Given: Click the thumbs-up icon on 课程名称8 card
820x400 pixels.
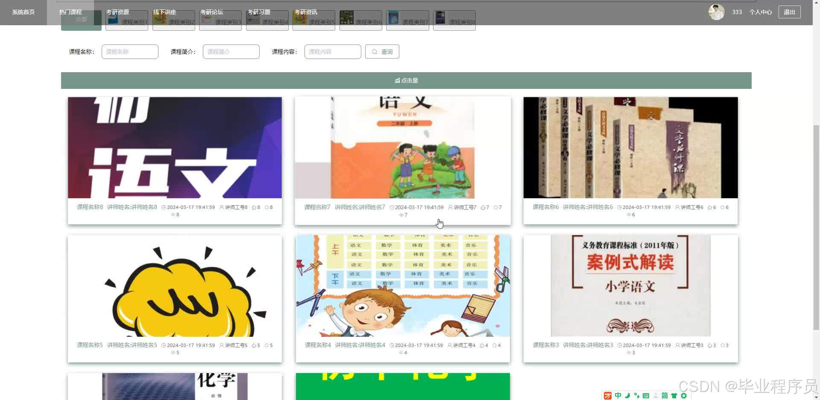Looking at the screenshot, I should pyautogui.click(x=254, y=207).
